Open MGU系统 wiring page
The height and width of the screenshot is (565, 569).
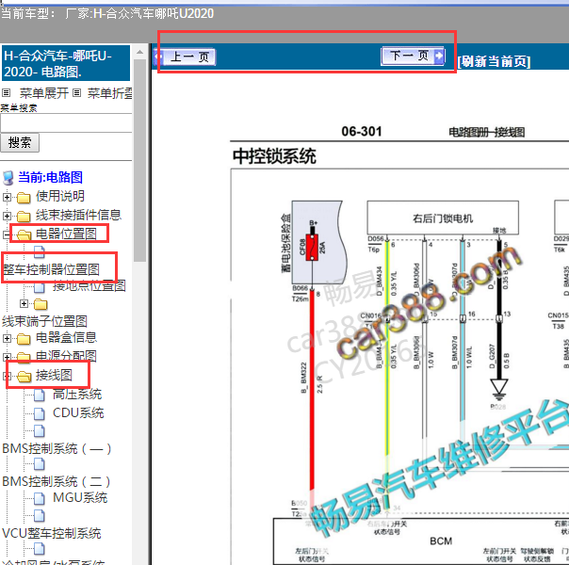coord(80,497)
